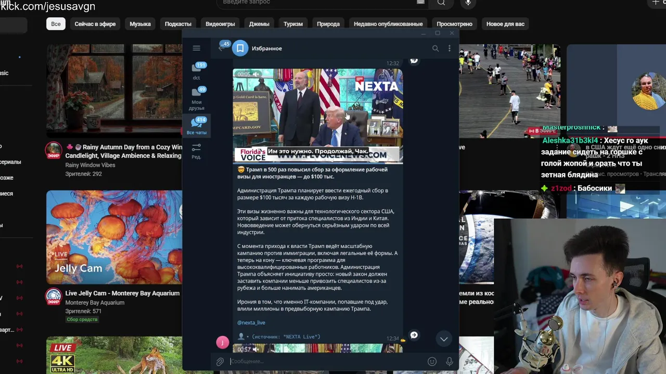Screen dimensions: 666x374
Task: Minimize the Telegram window
Action: coord(424,33)
